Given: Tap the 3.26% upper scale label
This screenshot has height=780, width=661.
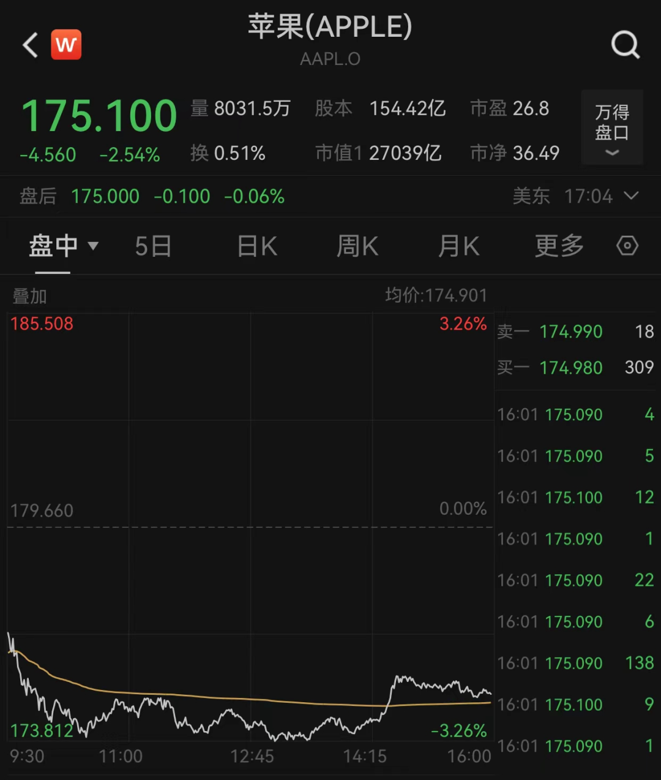Looking at the screenshot, I should (463, 324).
